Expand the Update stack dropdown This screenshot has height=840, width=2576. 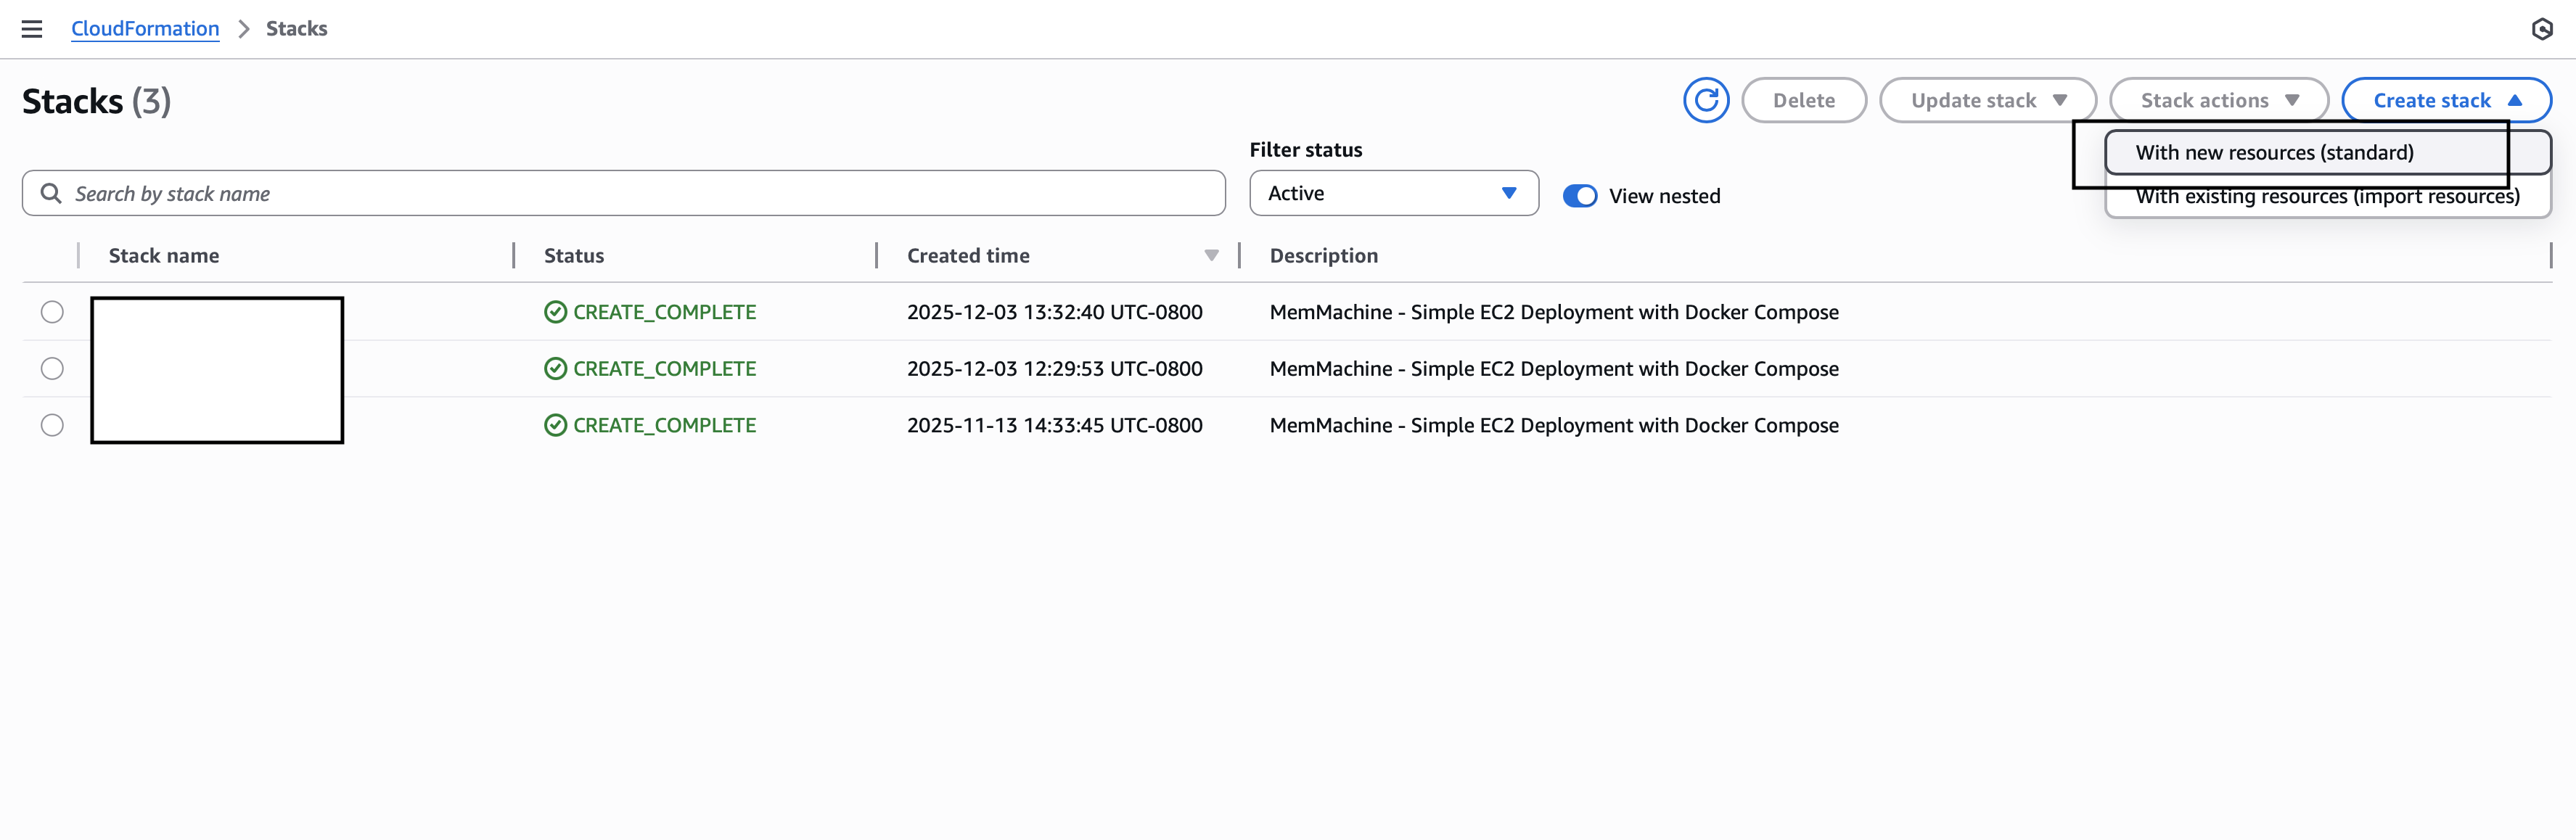click(x=1987, y=100)
